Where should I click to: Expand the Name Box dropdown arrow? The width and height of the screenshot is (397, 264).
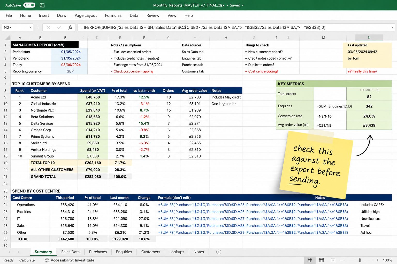[x=30, y=27]
